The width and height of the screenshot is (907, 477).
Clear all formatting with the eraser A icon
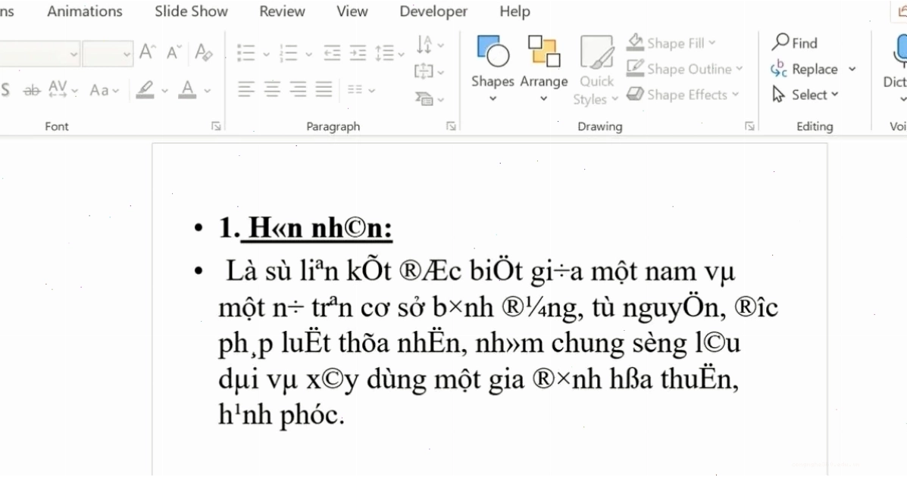click(x=203, y=52)
